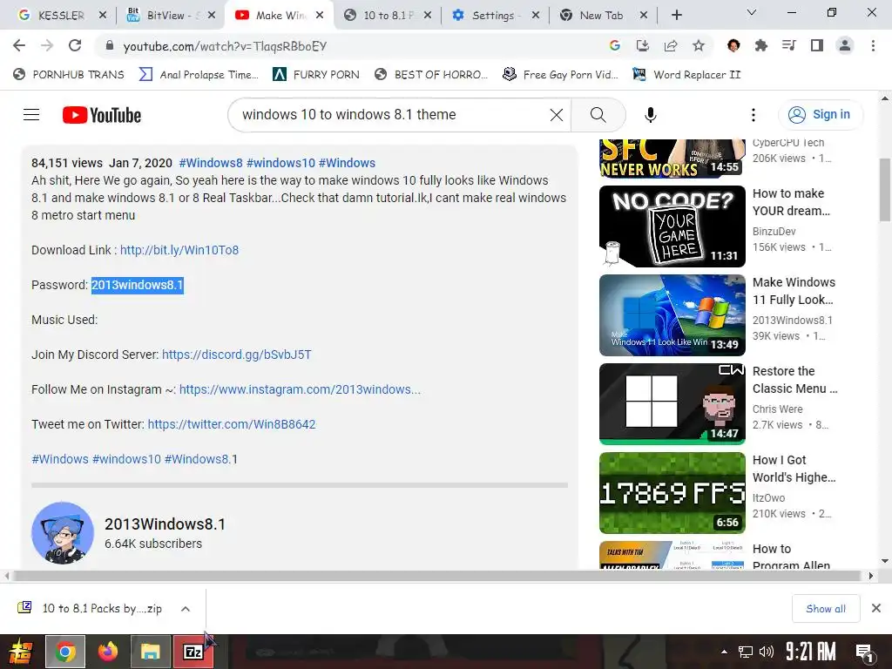Viewport: 892px width, 669px height.
Task: Open 2013Windows8.1 channel avatar
Action: (x=63, y=533)
